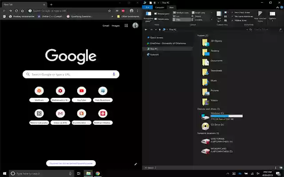This screenshot has width=284, height=177.
Task: Open the File tab in Explorer
Action: coord(147,8)
